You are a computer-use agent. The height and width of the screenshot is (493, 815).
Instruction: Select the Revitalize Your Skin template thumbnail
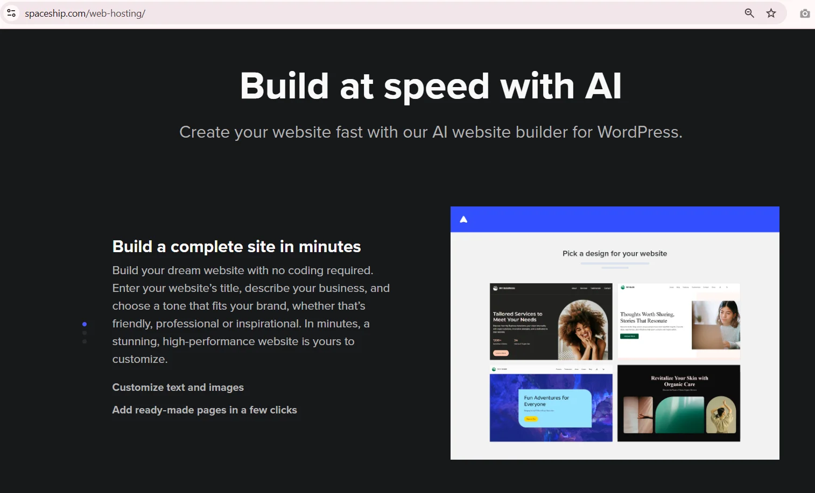click(678, 403)
